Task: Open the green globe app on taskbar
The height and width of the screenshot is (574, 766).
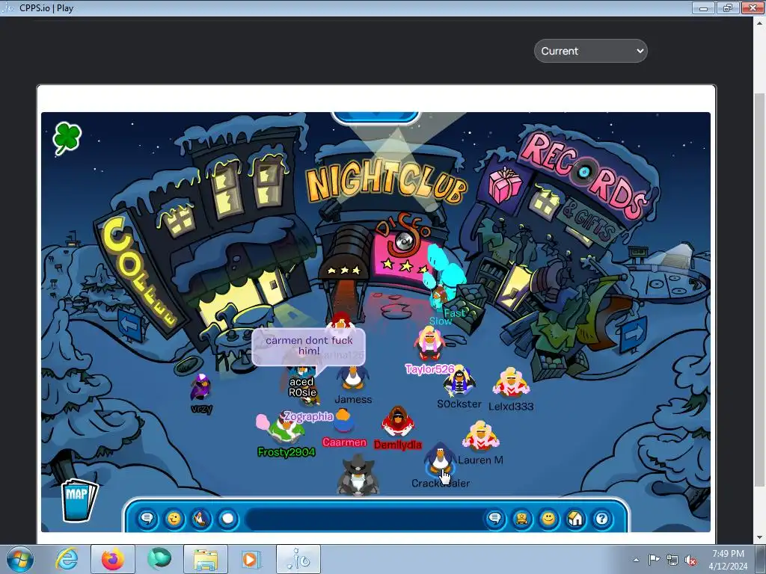Action: (x=159, y=559)
